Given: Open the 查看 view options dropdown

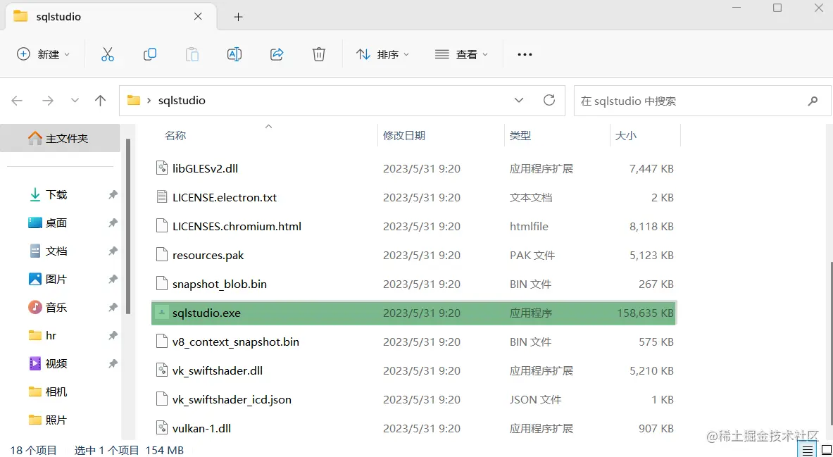Looking at the screenshot, I should (x=461, y=54).
